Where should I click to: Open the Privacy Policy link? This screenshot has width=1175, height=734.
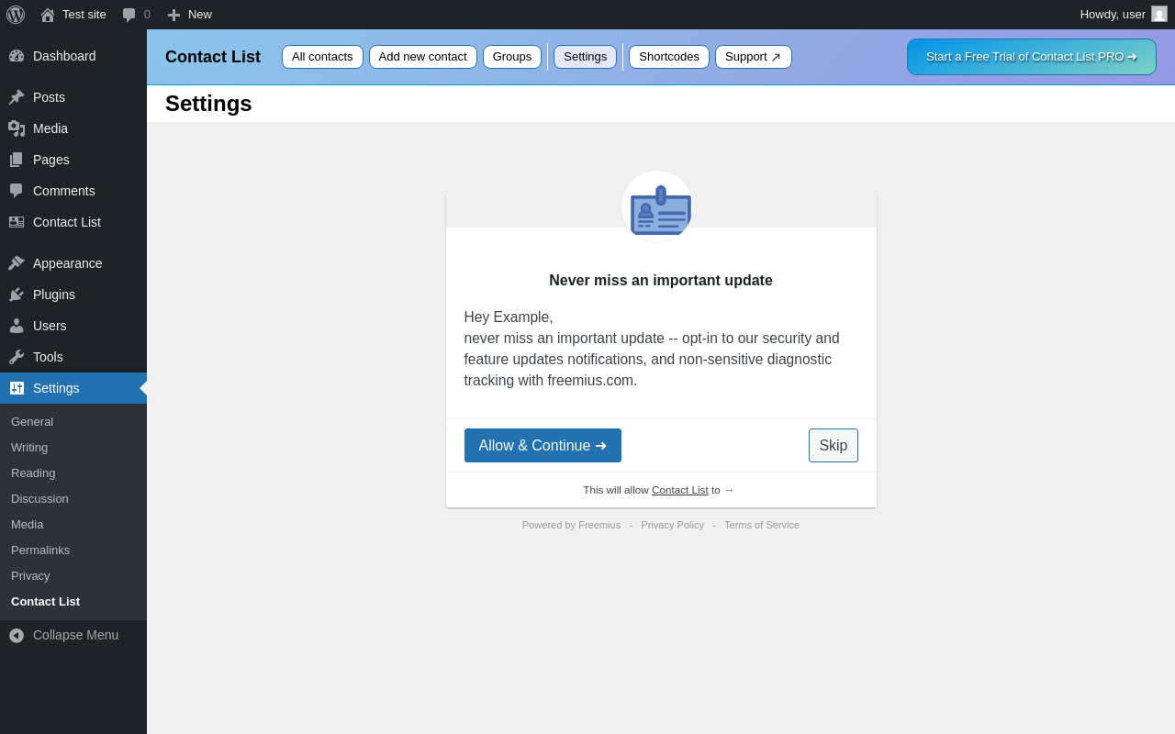(x=672, y=525)
